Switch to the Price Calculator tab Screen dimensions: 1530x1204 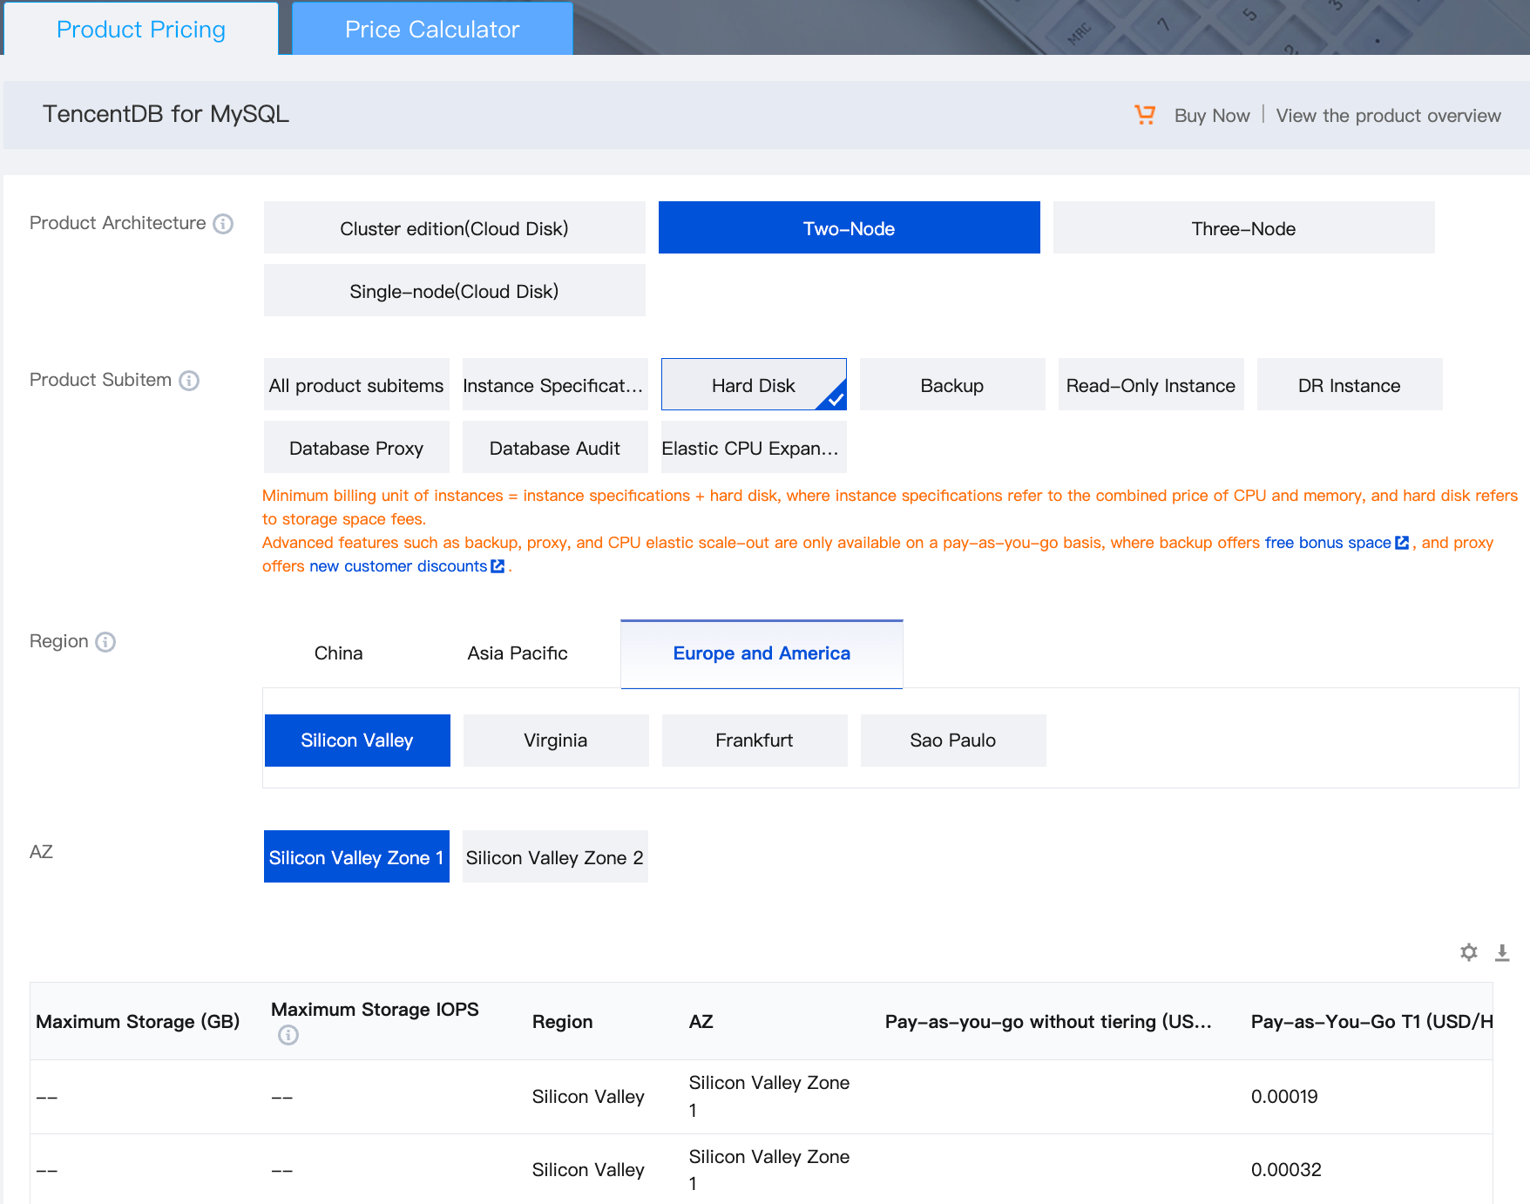coord(432,30)
